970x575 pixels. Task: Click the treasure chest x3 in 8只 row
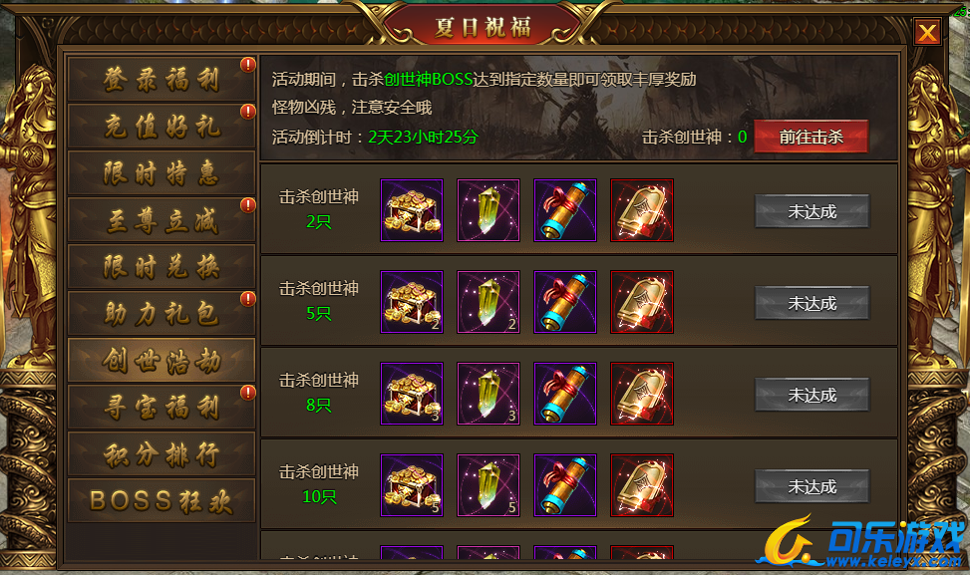tap(412, 394)
